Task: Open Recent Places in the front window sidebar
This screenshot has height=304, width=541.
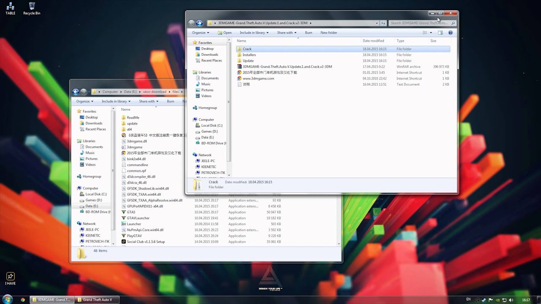Action: coord(211,60)
